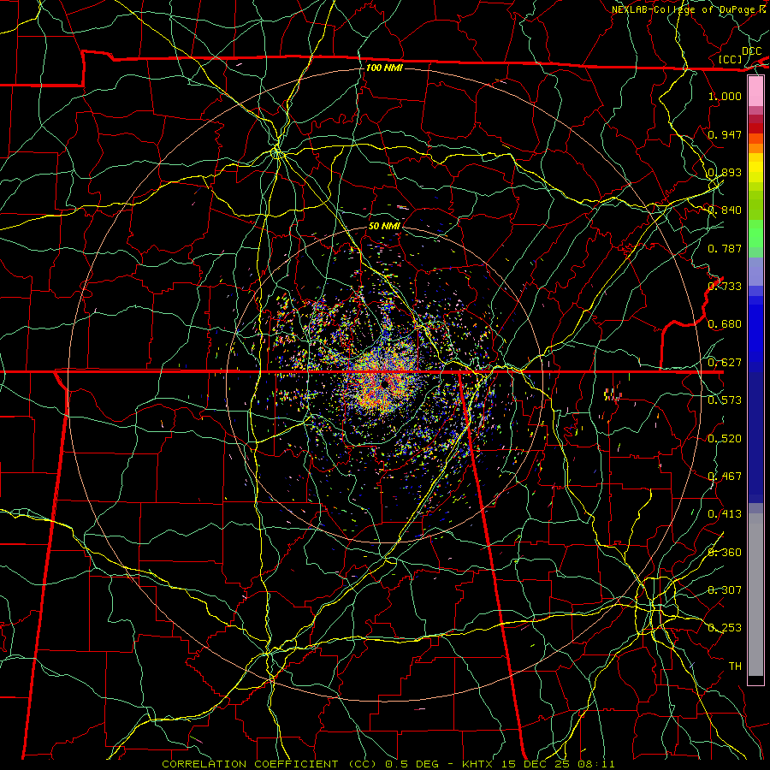The image size is (770, 770).
Task: Click the DCC label above the color scale
Action: coord(751,51)
